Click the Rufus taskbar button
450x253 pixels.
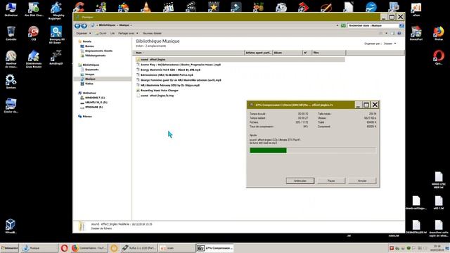[139, 248]
